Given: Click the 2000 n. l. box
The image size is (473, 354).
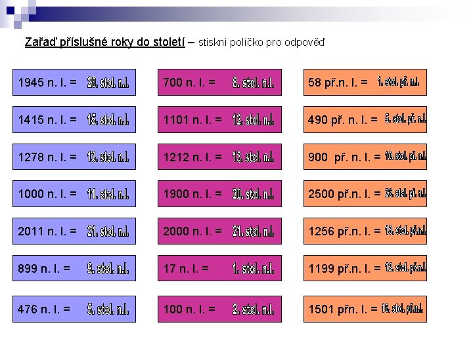Looking at the screenshot, I should coord(219,231).
